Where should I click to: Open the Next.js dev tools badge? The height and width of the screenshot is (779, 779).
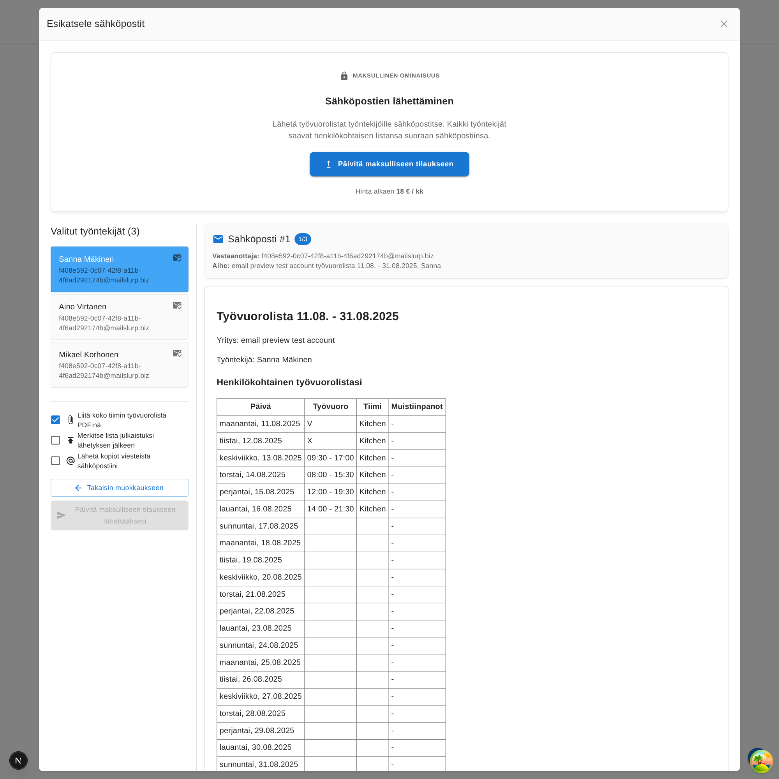tap(19, 760)
